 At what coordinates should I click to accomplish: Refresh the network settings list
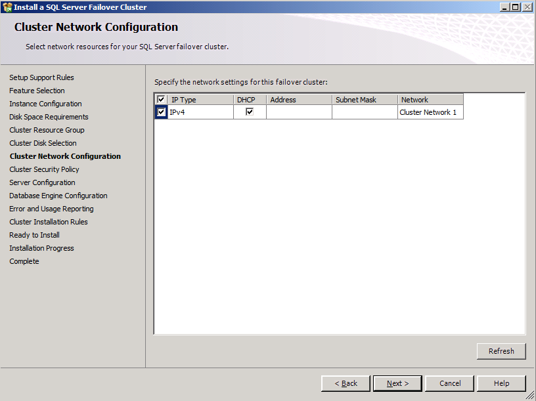coord(501,351)
